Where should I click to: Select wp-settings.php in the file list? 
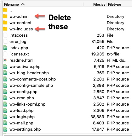pos(67,129)
